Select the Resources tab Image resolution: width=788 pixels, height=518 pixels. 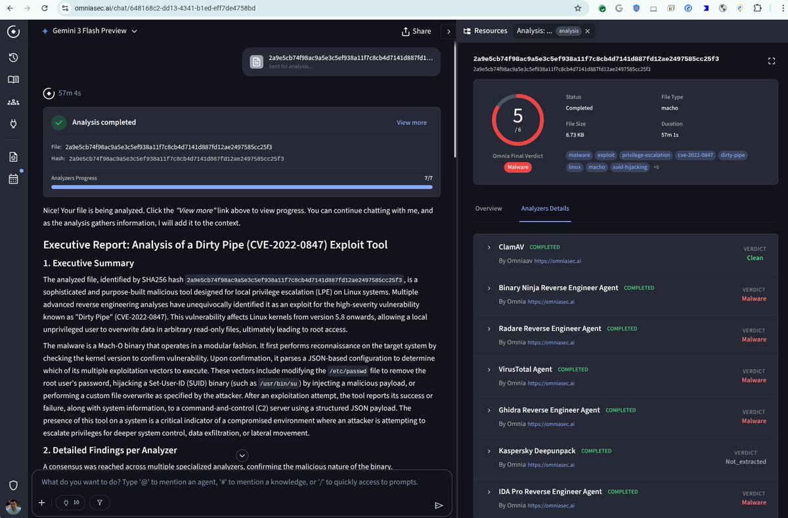485,31
